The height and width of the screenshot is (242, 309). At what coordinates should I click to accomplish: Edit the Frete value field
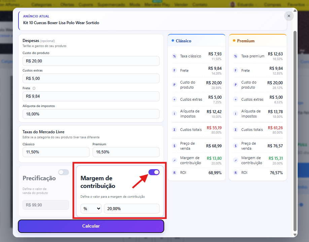(91, 96)
